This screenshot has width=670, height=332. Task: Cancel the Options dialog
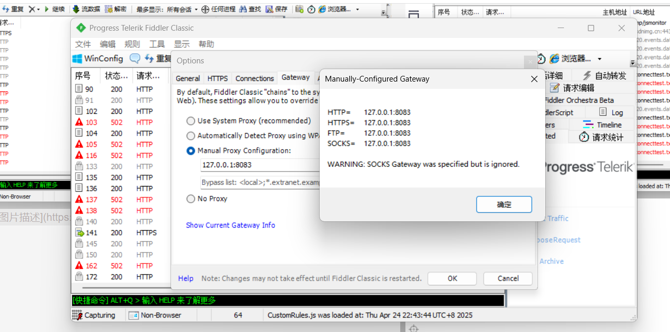click(x=508, y=278)
